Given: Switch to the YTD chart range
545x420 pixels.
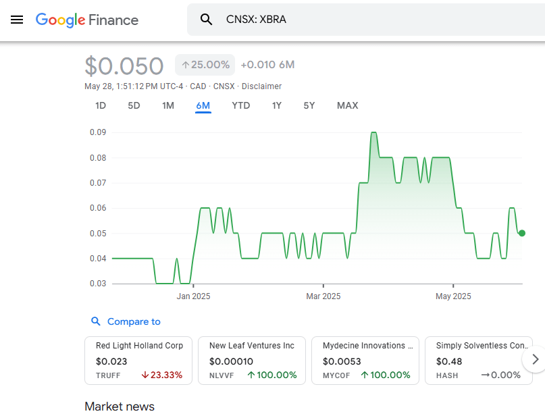Looking at the screenshot, I should (240, 105).
